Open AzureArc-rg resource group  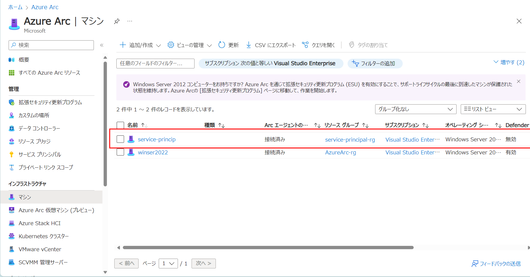[341, 152]
